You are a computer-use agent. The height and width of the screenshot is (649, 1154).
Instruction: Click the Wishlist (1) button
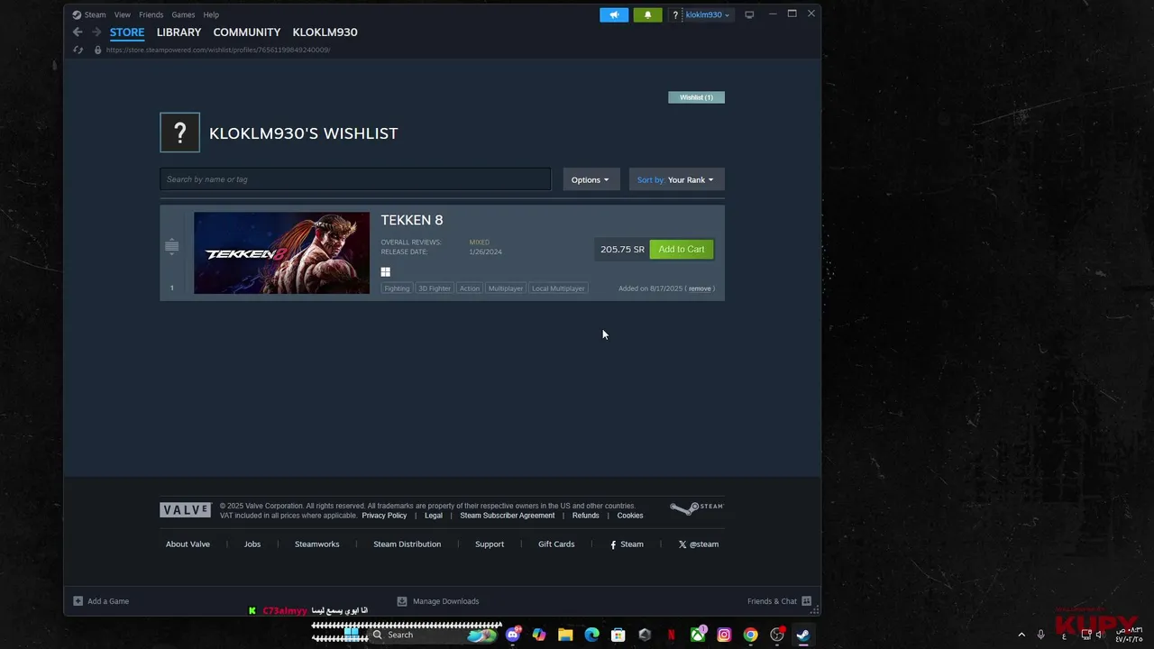coord(696,97)
